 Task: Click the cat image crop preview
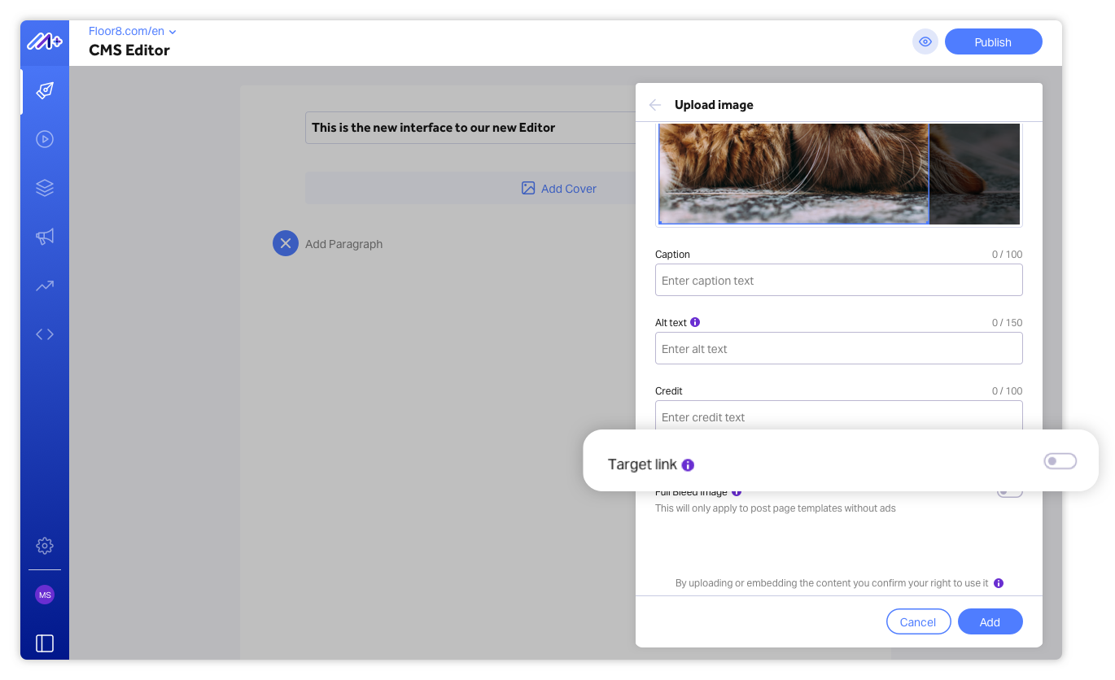839,174
